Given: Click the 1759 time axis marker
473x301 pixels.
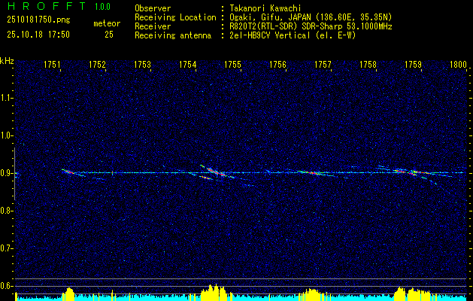Looking at the screenshot, I should (x=414, y=65).
